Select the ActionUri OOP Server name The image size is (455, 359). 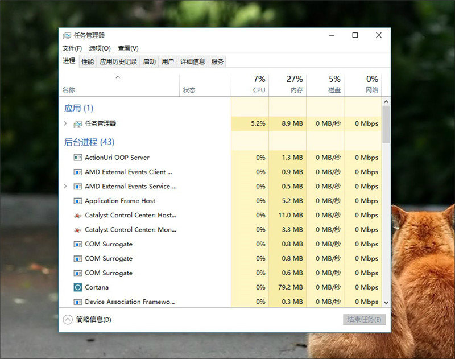coord(117,158)
